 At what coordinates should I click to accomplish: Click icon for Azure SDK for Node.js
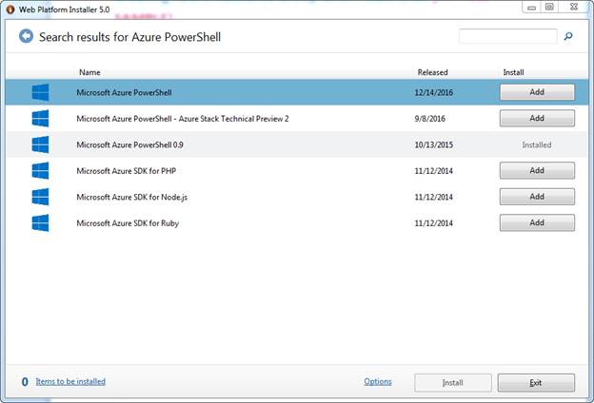pos(40,197)
